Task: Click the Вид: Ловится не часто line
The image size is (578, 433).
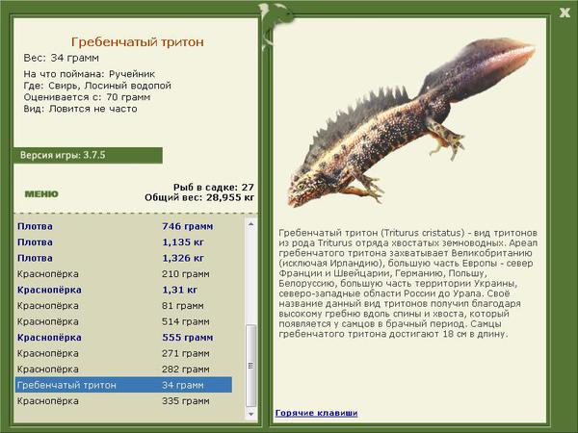Action: 80,109
